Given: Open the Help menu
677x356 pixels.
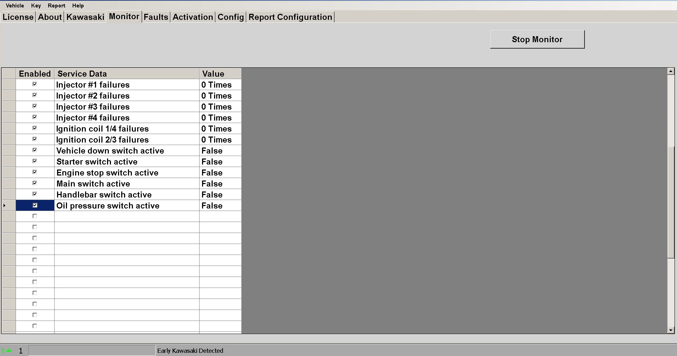Looking at the screenshot, I should coord(78,6).
